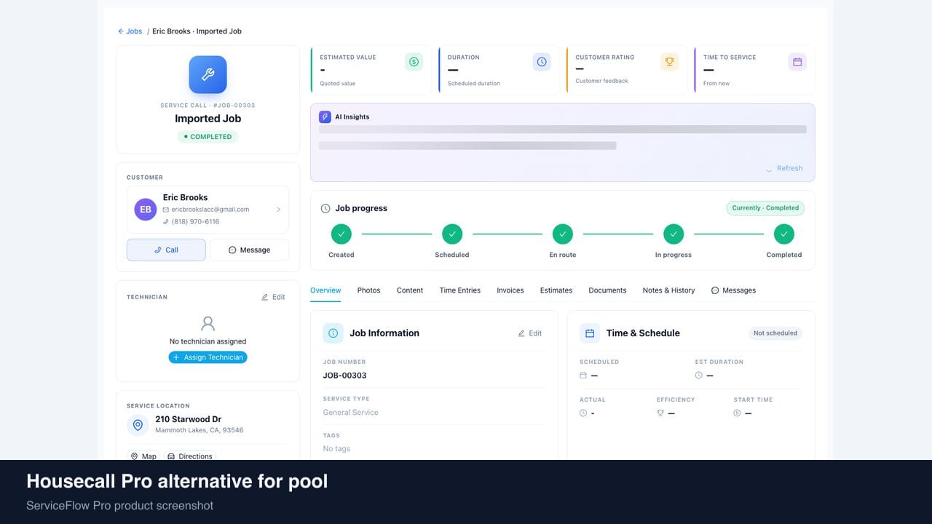
Task: Click the In progress step checkmark circle
Action: (674, 234)
